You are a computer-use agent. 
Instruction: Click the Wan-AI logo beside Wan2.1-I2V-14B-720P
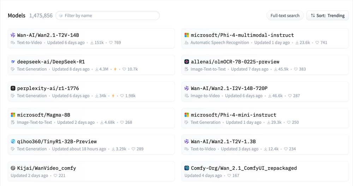[187, 88]
